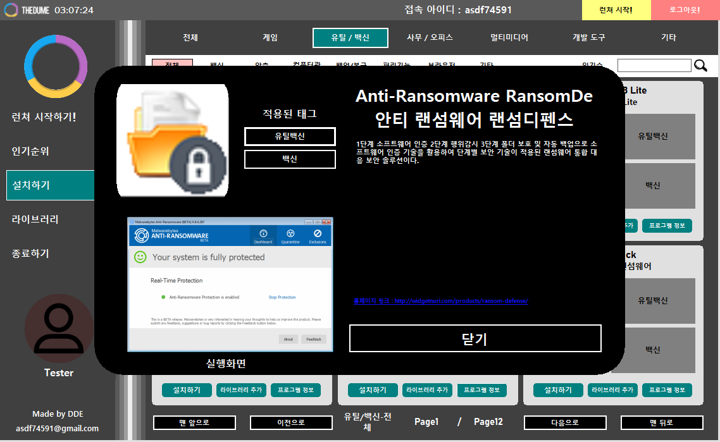Click 백신 tag on the 랜섬웨어 card
Image resolution: width=720 pixels, height=442 pixels.
click(x=660, y=350)
